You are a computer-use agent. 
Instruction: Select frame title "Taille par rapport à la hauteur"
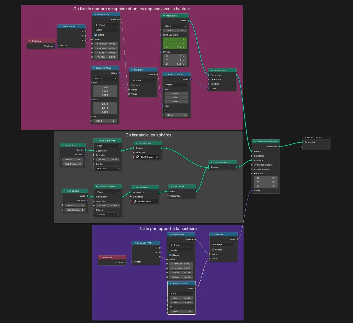point(168,229)
